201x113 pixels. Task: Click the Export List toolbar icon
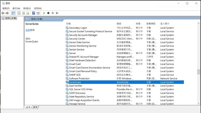coord(28,13)
